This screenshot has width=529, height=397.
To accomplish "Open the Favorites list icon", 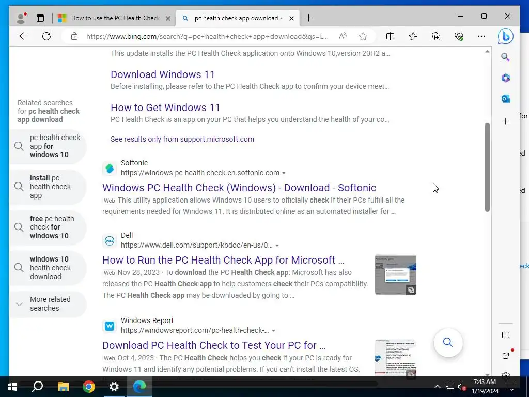I will [413, 36].
